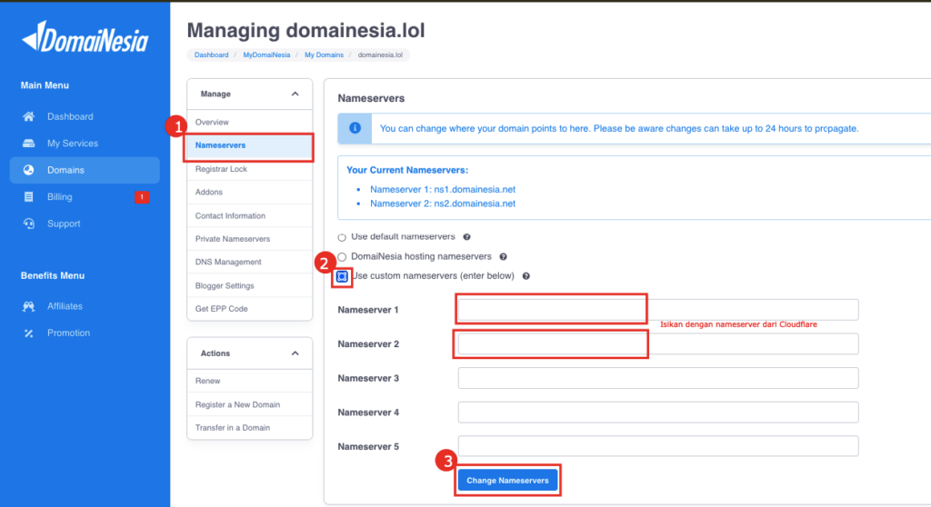The width and height of the screenshot is (931, 507).
Task: Click the Dashboard breadcrumb link
Action: click(x=211, y=55)
